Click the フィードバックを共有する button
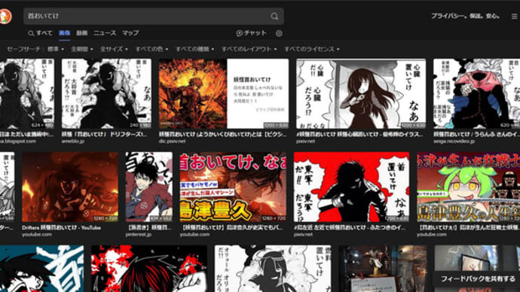 (x=478, y=278)
